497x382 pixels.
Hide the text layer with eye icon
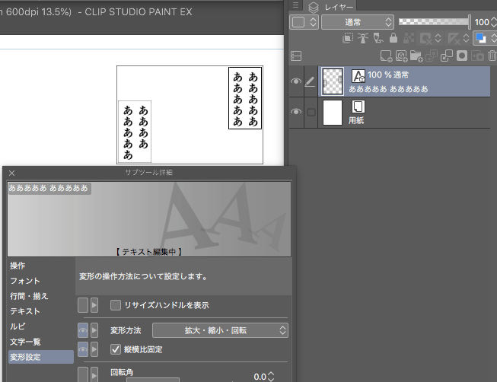(297, 81)
